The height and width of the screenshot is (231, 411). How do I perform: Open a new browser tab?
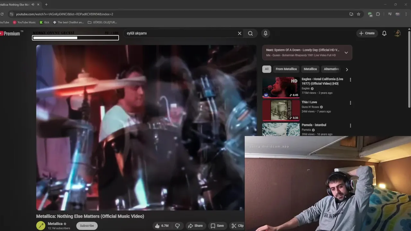tap(46, 4)
